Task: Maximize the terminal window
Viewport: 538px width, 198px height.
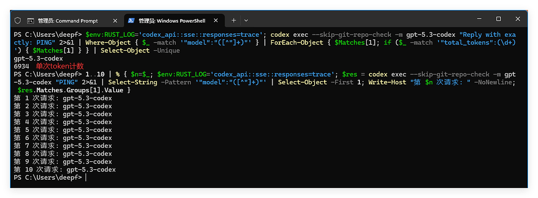Action: [x=499, y=19]
